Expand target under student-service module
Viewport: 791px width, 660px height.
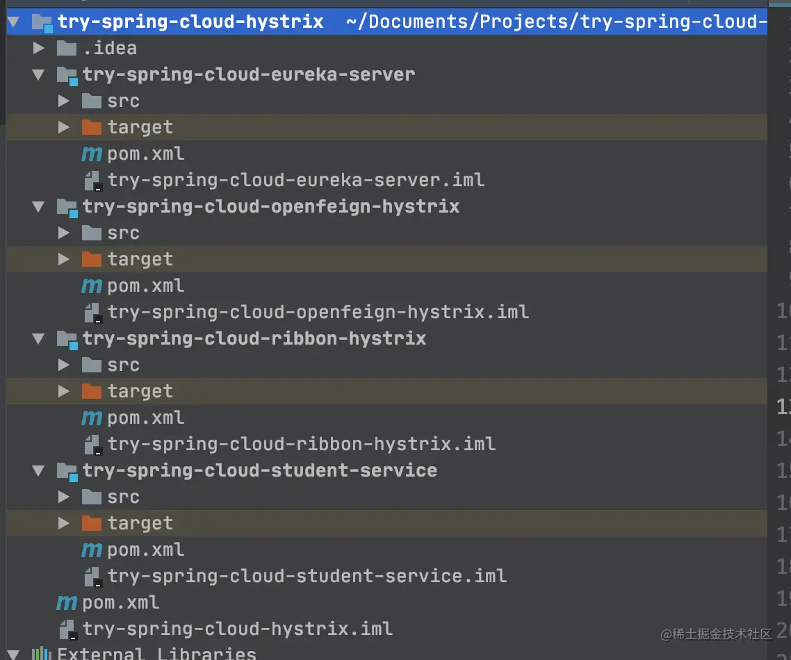(63, 523)
